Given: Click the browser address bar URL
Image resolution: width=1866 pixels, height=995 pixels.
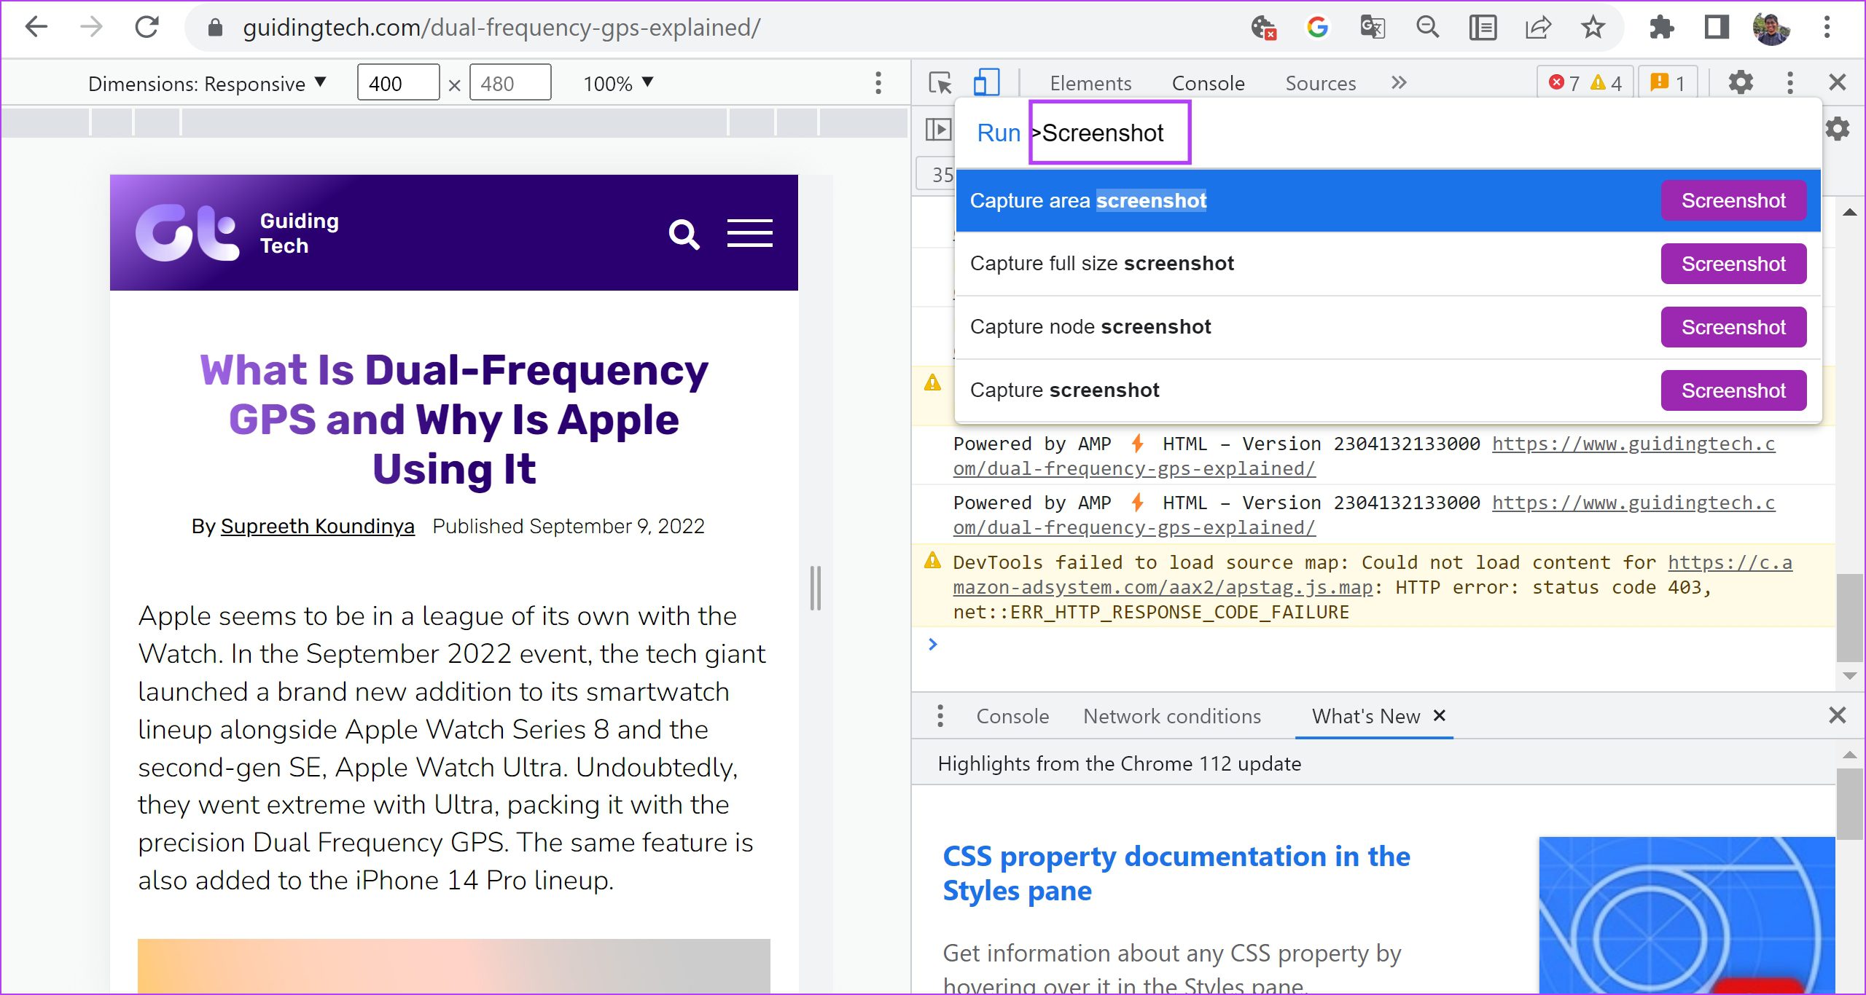Looking at the screenshot, I should coord(501,28).
